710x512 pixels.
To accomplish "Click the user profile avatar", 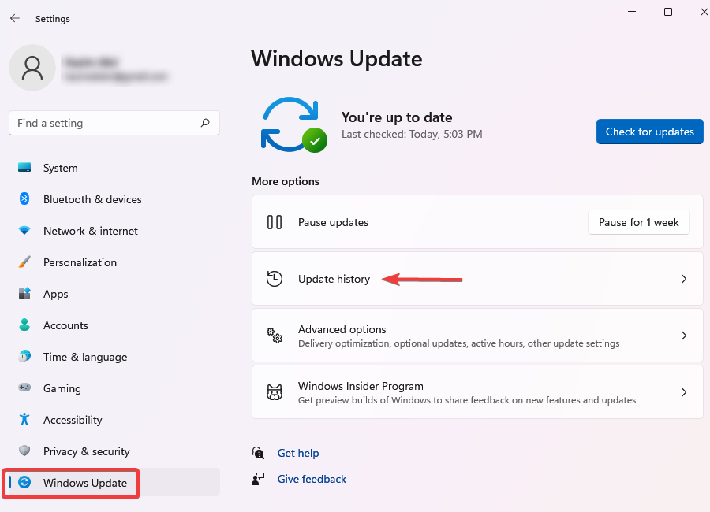I will [x=32, y=68].
